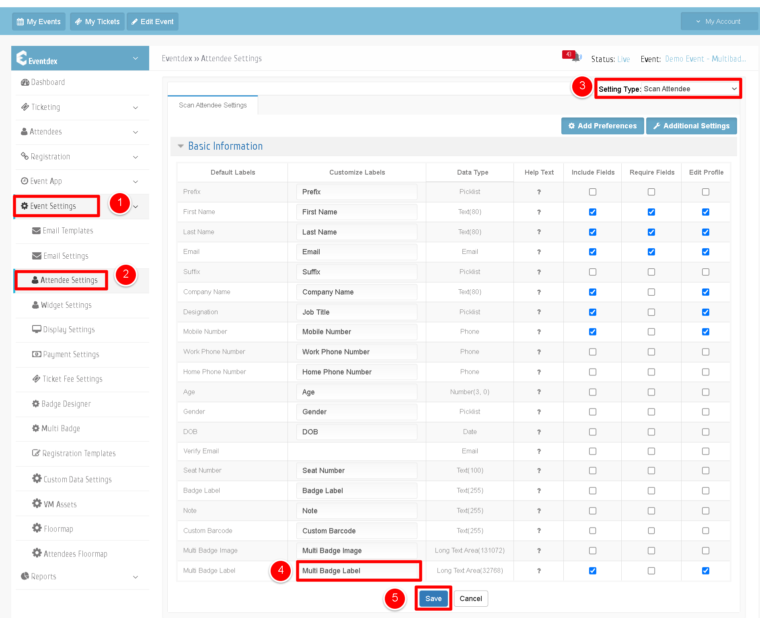
Task: Click the Multi Badge Label input field
Action: [358, 571]
